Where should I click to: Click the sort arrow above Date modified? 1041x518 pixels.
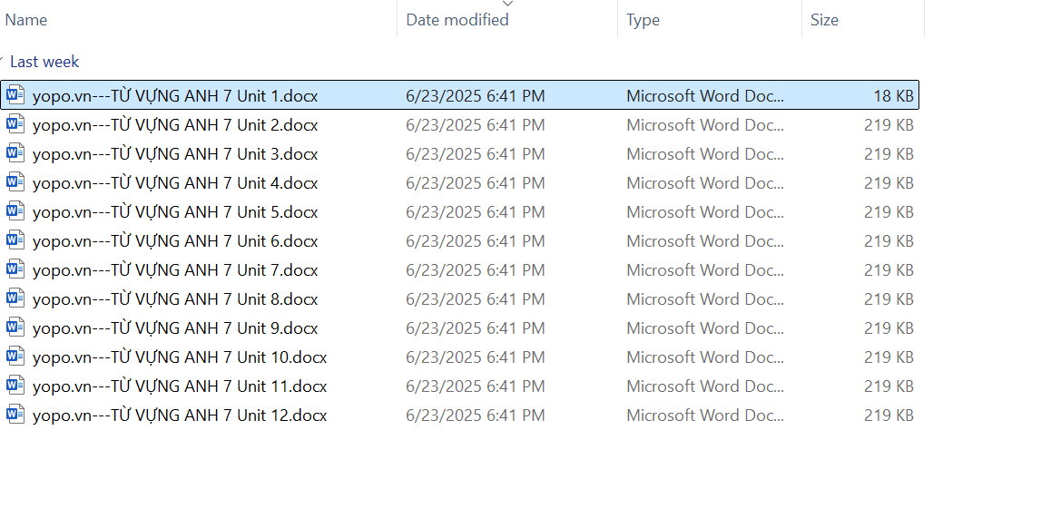[x=507, y=5]
